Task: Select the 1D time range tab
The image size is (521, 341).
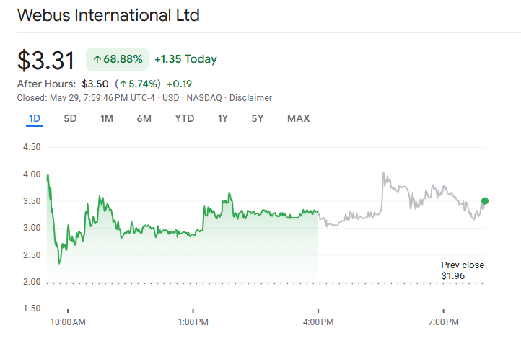Action: point(35,118)
